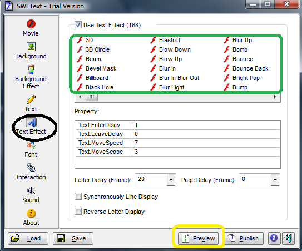Image resolution: width=302 pixels, height=251 pixels.
Task: Open the Movie section icon
Action: click(31, 24)
